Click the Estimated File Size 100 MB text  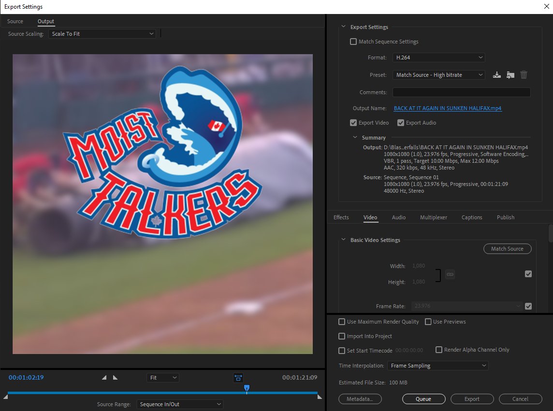point(373,383)
